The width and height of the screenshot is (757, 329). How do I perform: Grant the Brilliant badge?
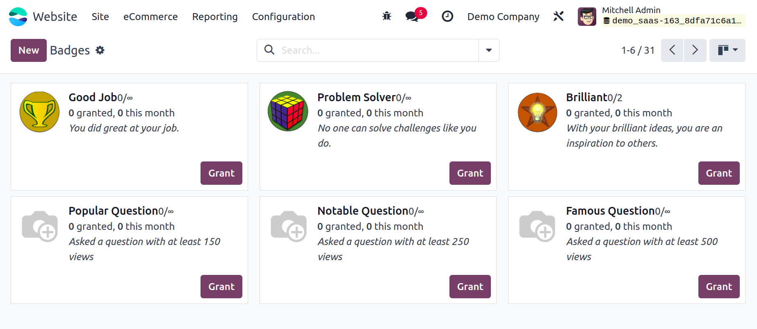point(719,173)
